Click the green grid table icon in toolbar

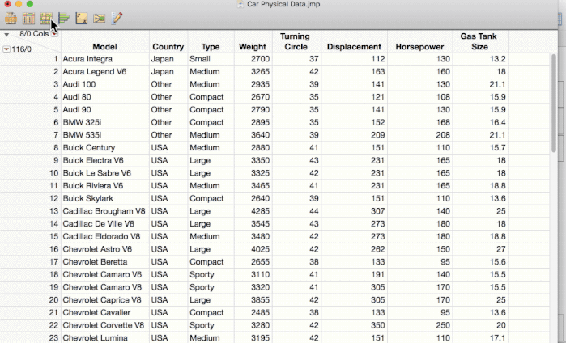(46, 18)
